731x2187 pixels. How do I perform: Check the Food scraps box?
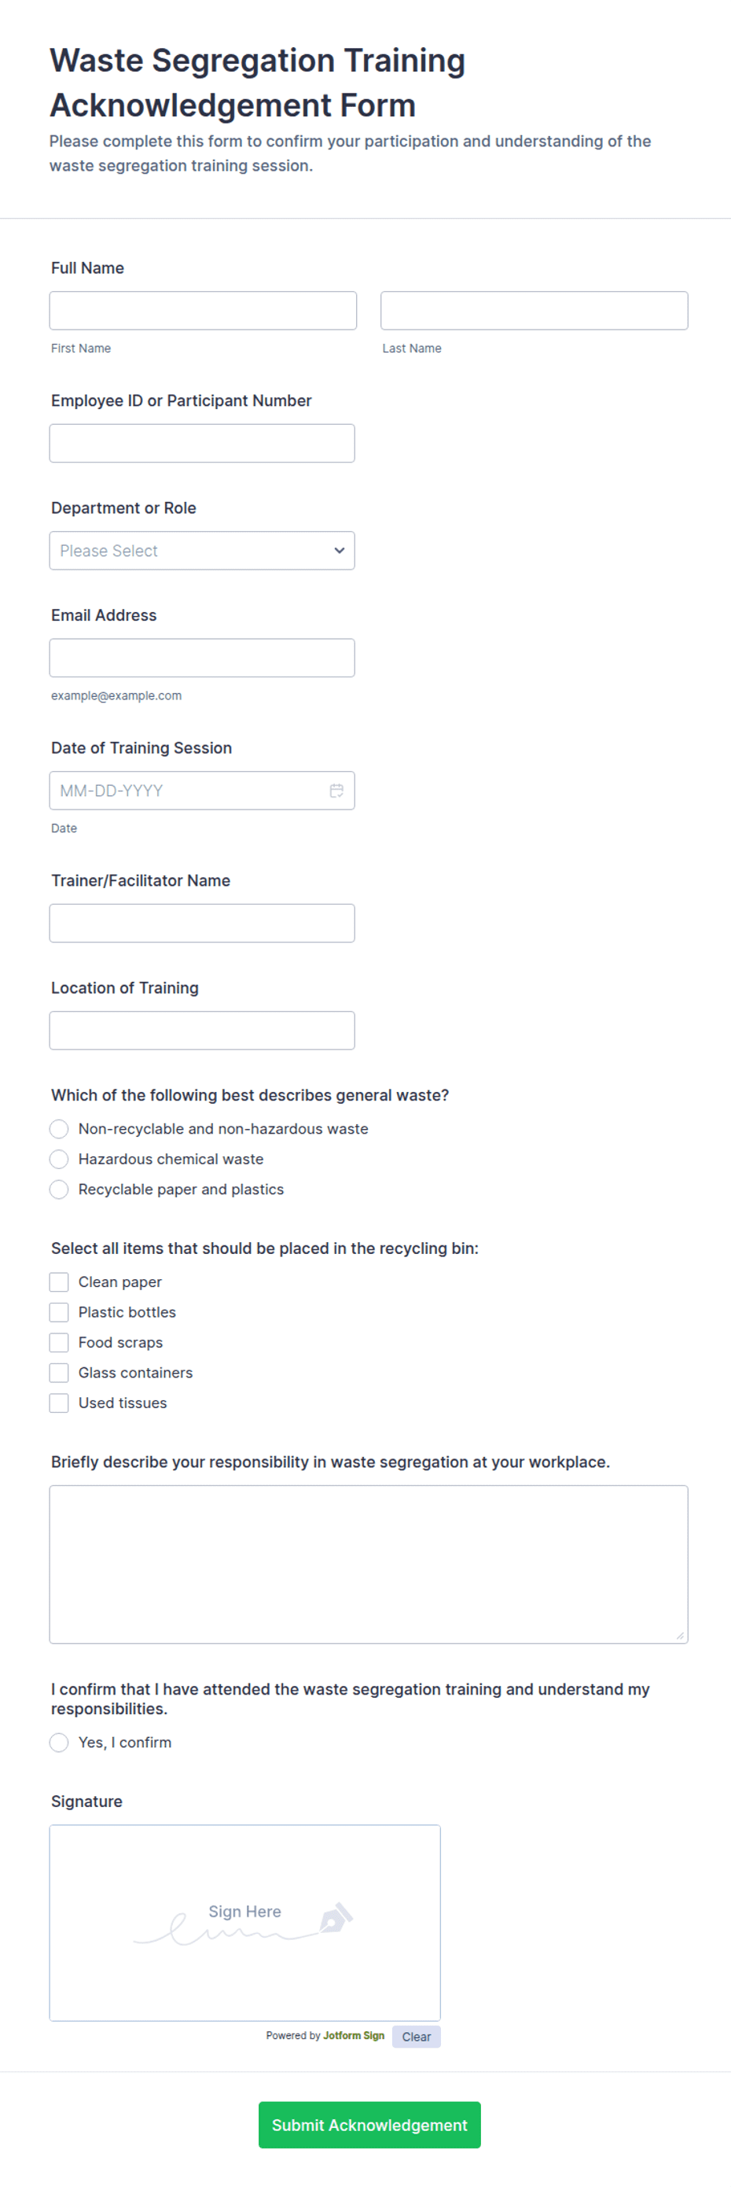click(x=60, y=1342)
